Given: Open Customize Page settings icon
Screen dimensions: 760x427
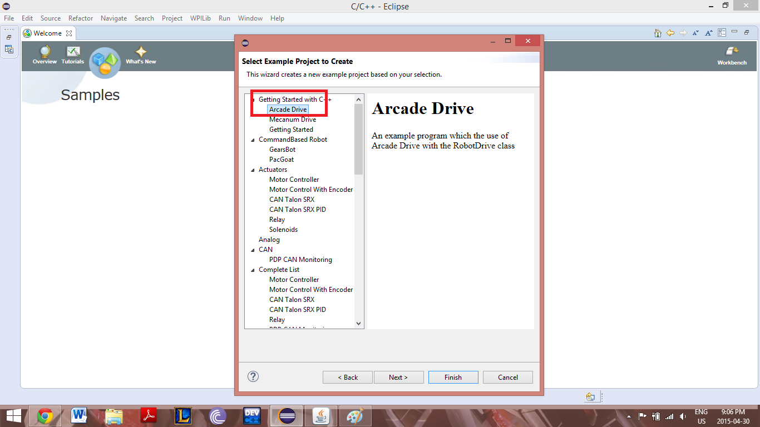Looking at the screenshot, I should [x=722, y=33].
